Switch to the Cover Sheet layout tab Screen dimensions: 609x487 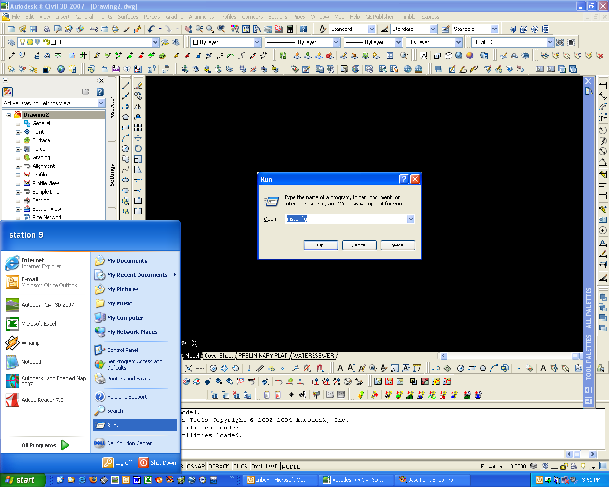click(219, 356)
